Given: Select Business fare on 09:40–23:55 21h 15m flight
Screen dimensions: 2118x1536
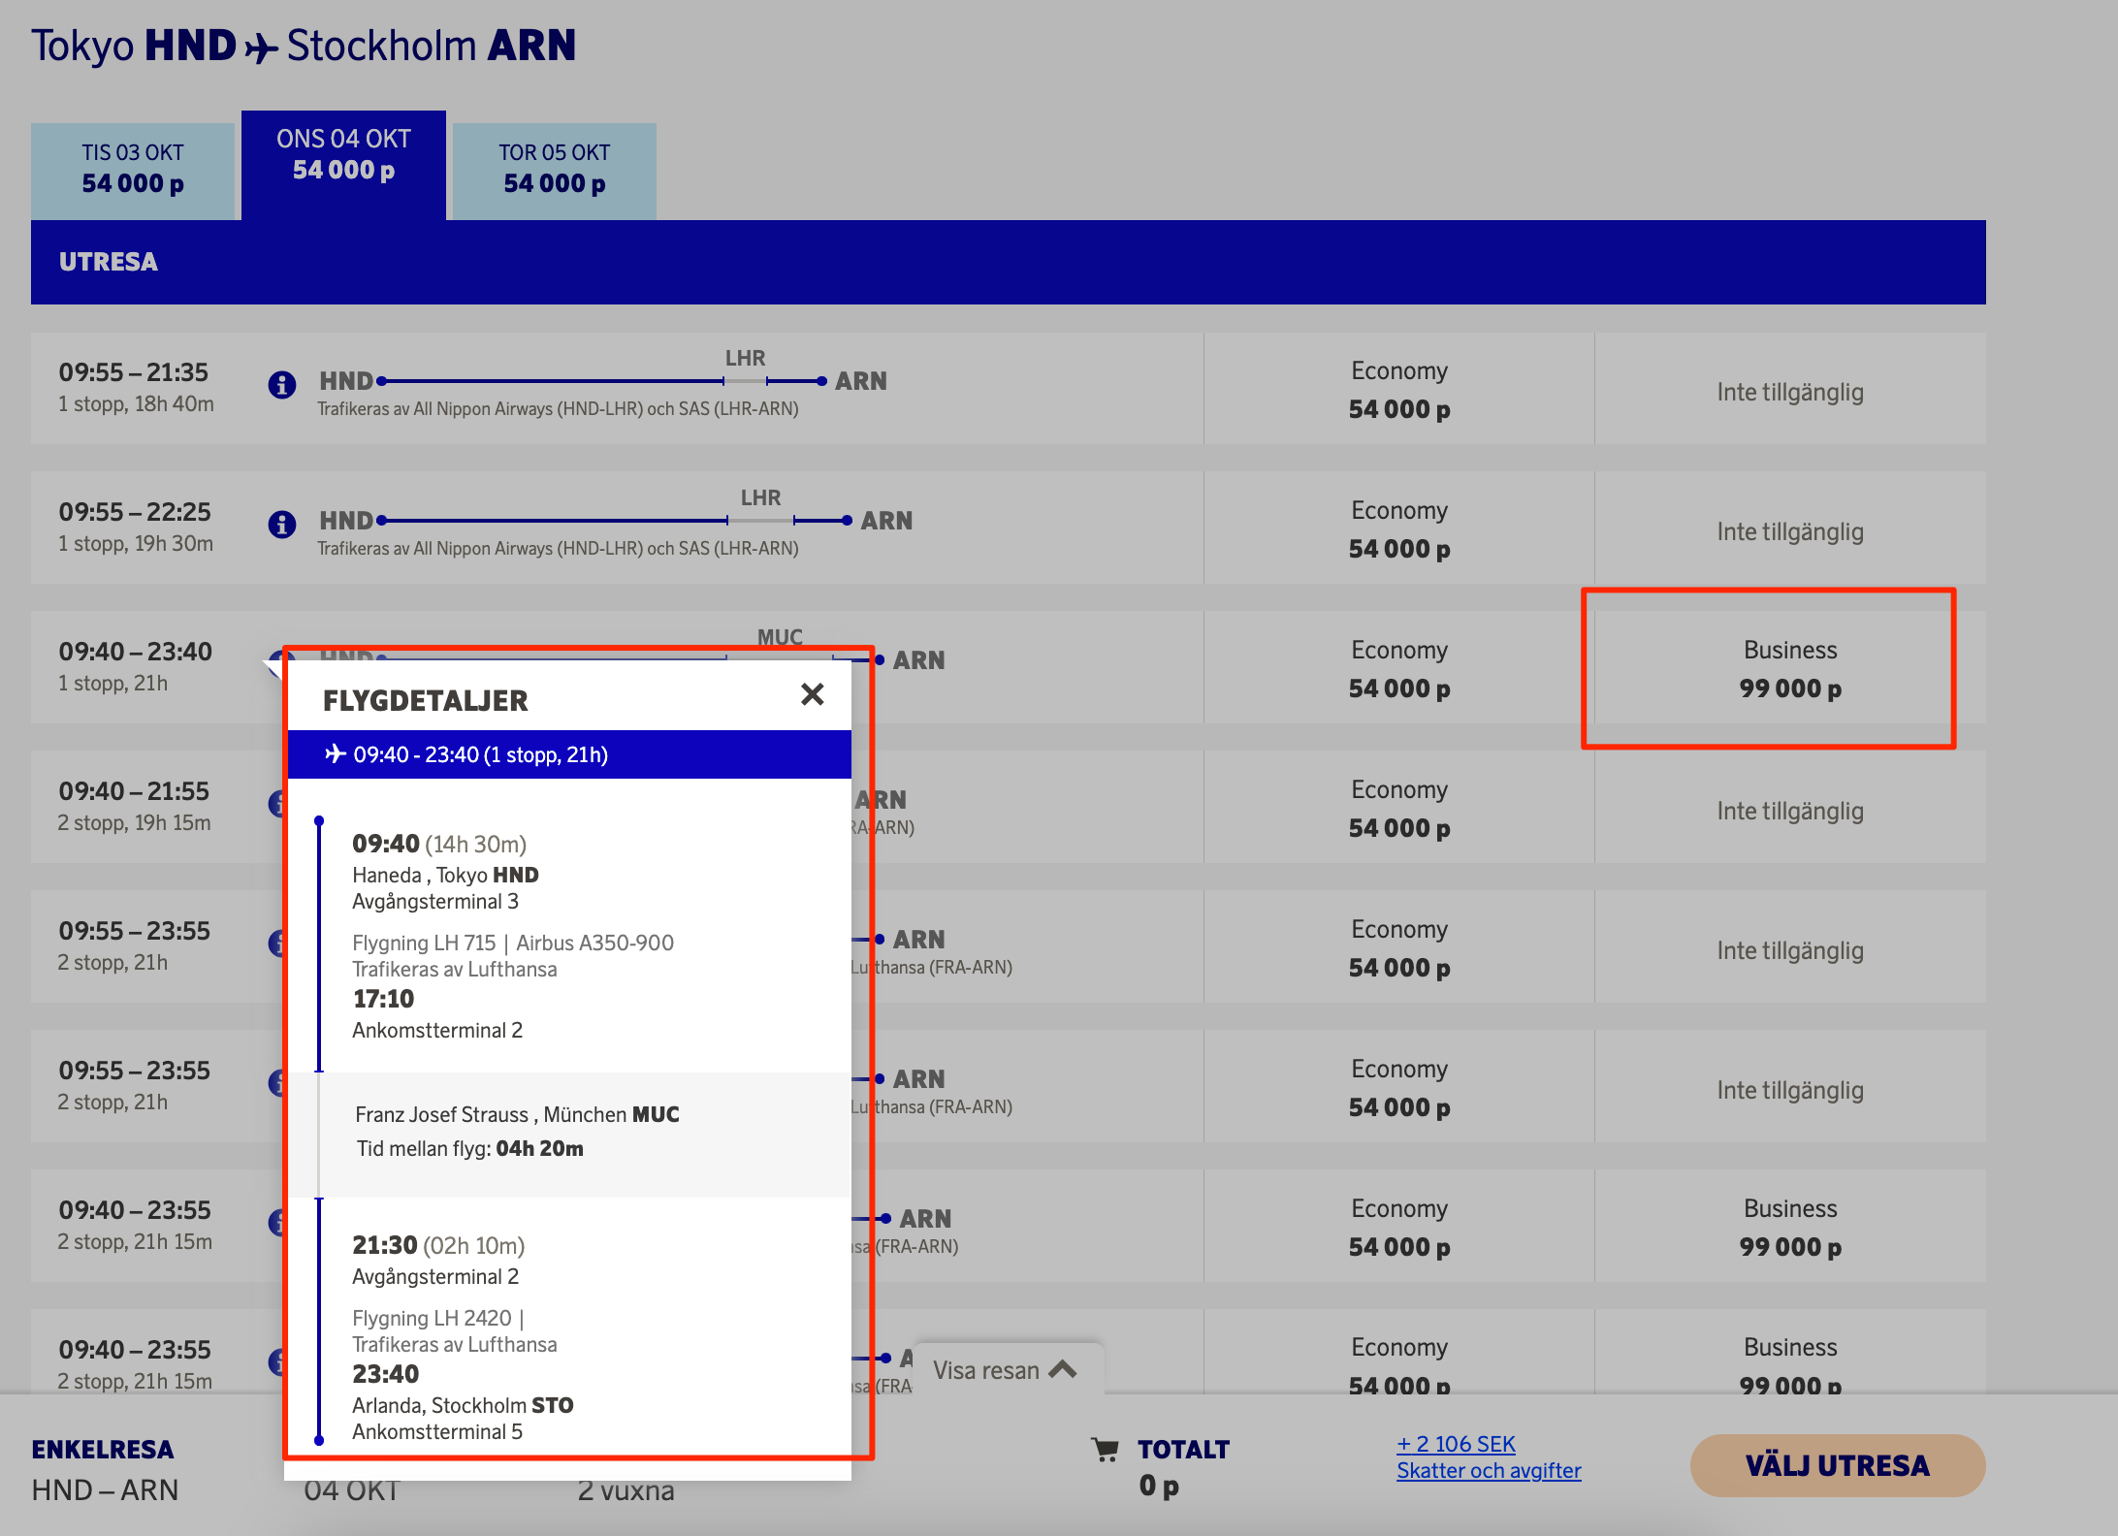Looking at the screenshot, I should (x=1789, y=1228).
